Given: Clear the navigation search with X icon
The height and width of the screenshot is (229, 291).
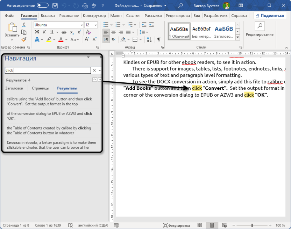Looking at the screenshot, I should 94,71.
